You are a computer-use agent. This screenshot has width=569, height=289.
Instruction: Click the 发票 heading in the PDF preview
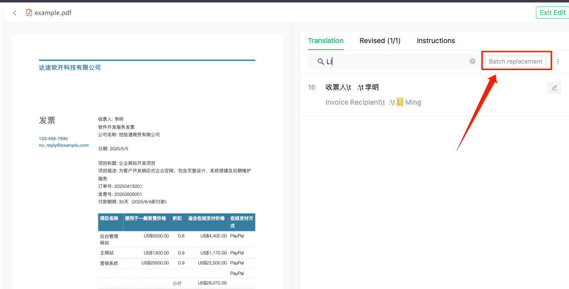[x=47, y=120]
